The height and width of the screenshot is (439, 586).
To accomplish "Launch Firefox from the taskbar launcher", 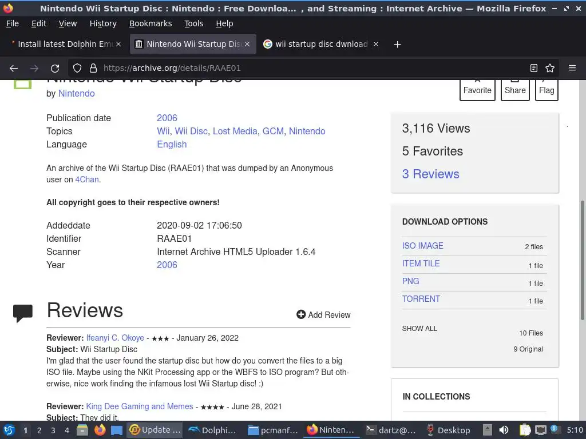I will click(x=100, y=430).
